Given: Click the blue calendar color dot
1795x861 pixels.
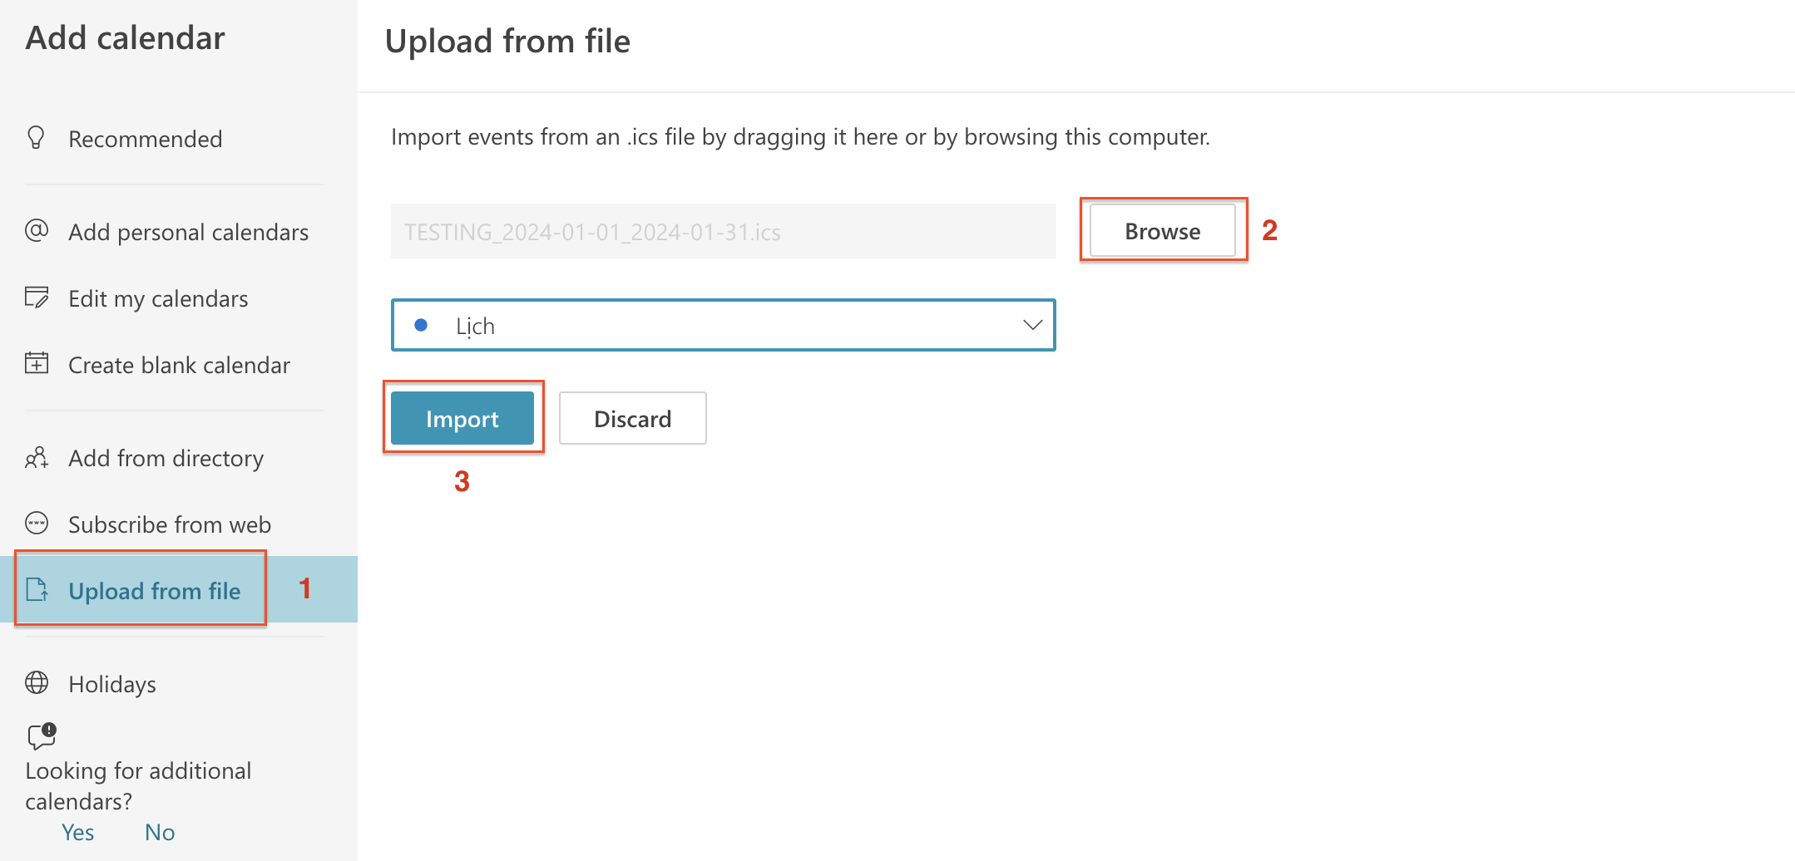Looking at the screenshot, I should [x=421, y=325].
